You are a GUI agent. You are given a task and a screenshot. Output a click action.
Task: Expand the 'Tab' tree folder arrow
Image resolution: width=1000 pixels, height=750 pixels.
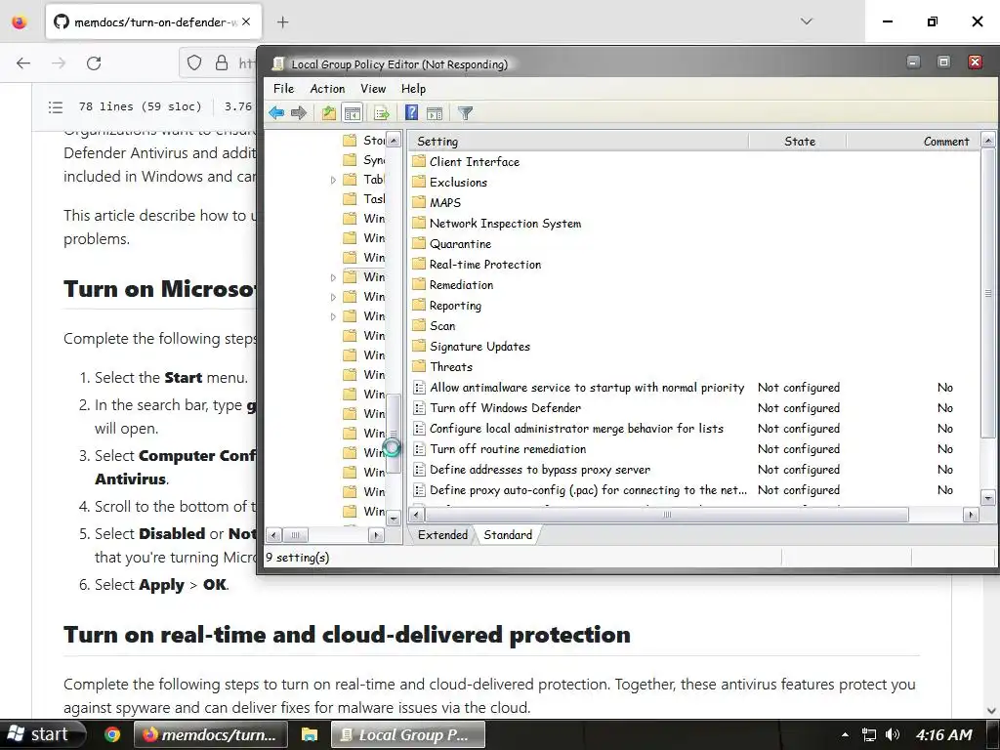(333, 181)
